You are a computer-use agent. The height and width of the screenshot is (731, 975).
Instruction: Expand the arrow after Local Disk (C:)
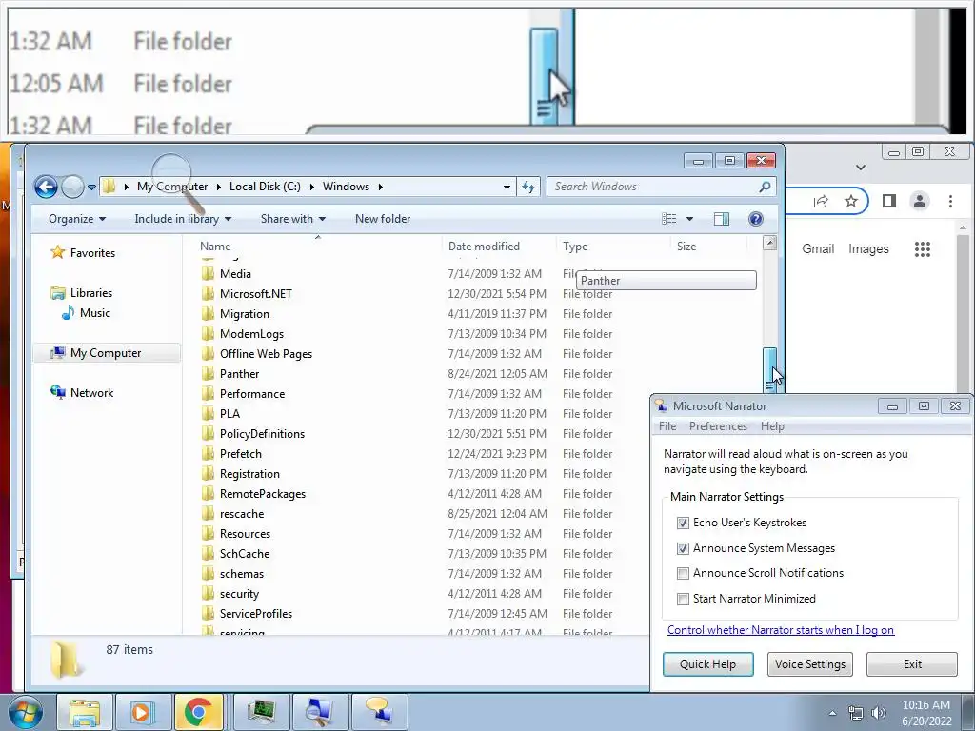point(311,187)
